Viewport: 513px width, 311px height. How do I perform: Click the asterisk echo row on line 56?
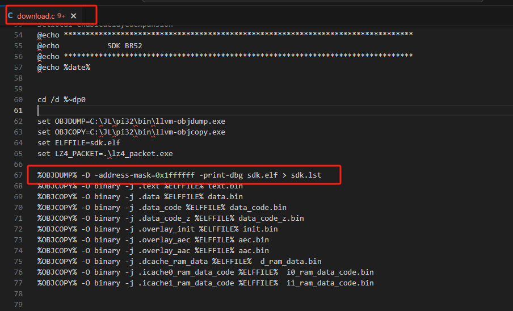pyautogui.click(x=225, y=56)
